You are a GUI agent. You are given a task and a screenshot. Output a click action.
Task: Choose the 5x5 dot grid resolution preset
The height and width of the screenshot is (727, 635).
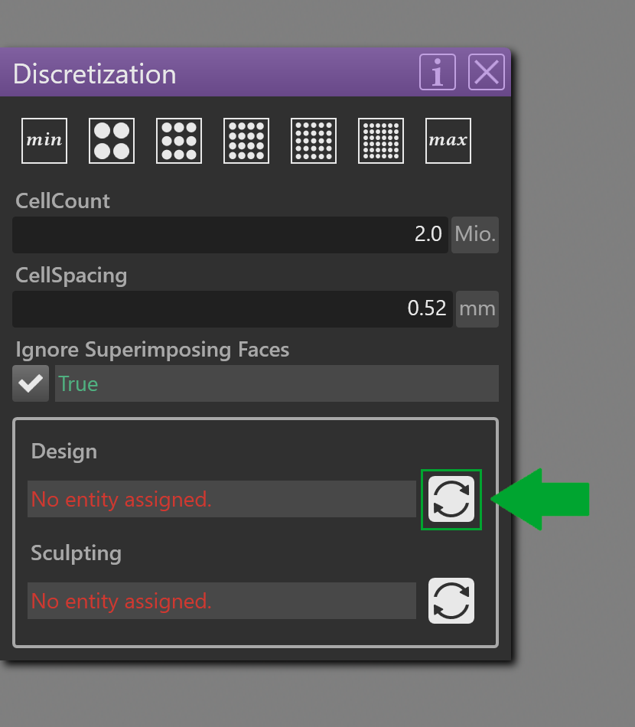click(314, 141)
